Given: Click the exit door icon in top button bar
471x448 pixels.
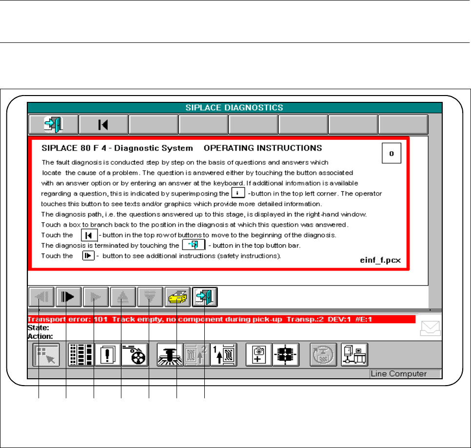Looking at the screenshot, I should pyautogui.click(x=54, y=124).
